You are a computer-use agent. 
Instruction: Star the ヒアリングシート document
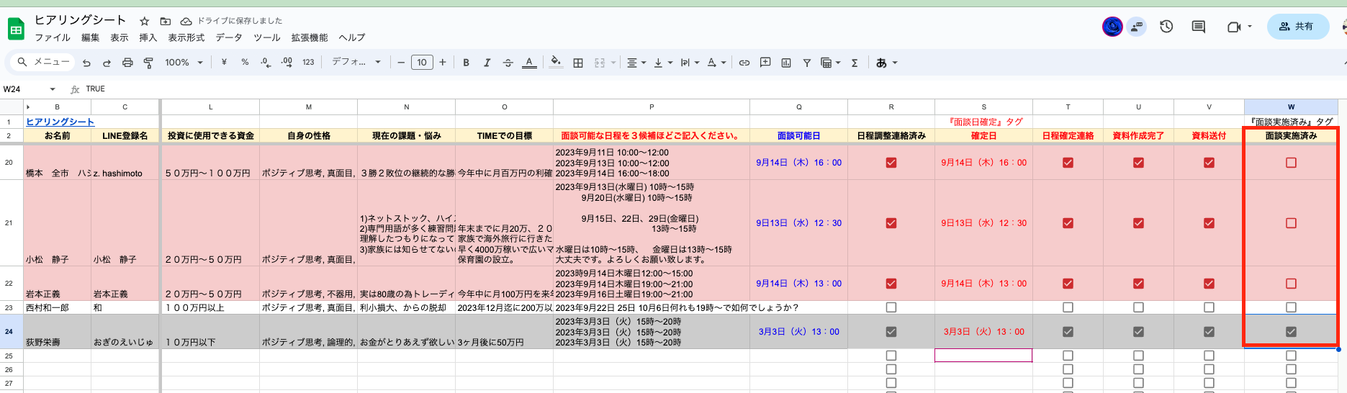click(145, 21)
